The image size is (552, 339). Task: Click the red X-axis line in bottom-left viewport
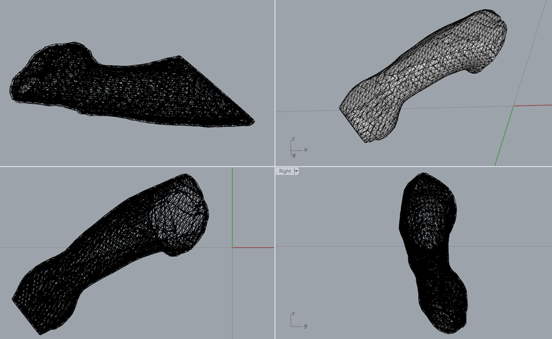[x=253, y=247]
